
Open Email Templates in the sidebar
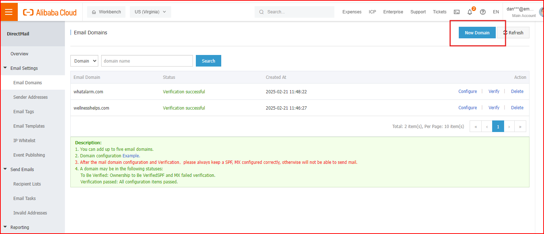click(x=29, y=126)
